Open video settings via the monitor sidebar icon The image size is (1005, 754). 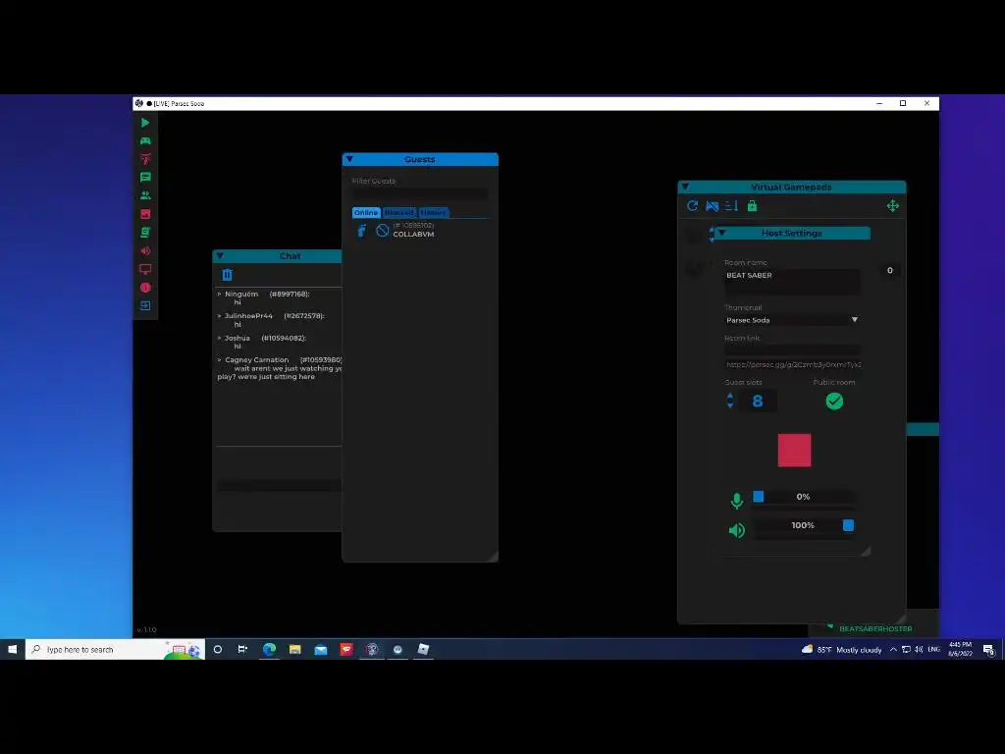pos(145,269)
